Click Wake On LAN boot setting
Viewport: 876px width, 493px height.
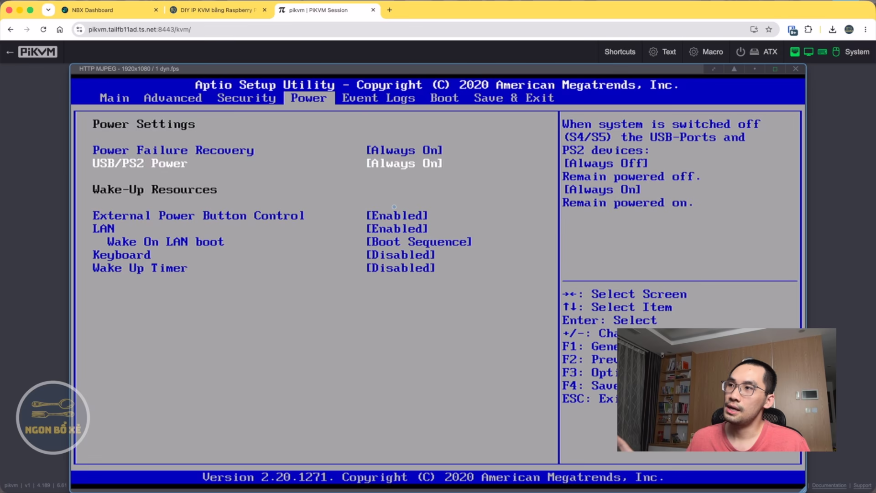166,242
